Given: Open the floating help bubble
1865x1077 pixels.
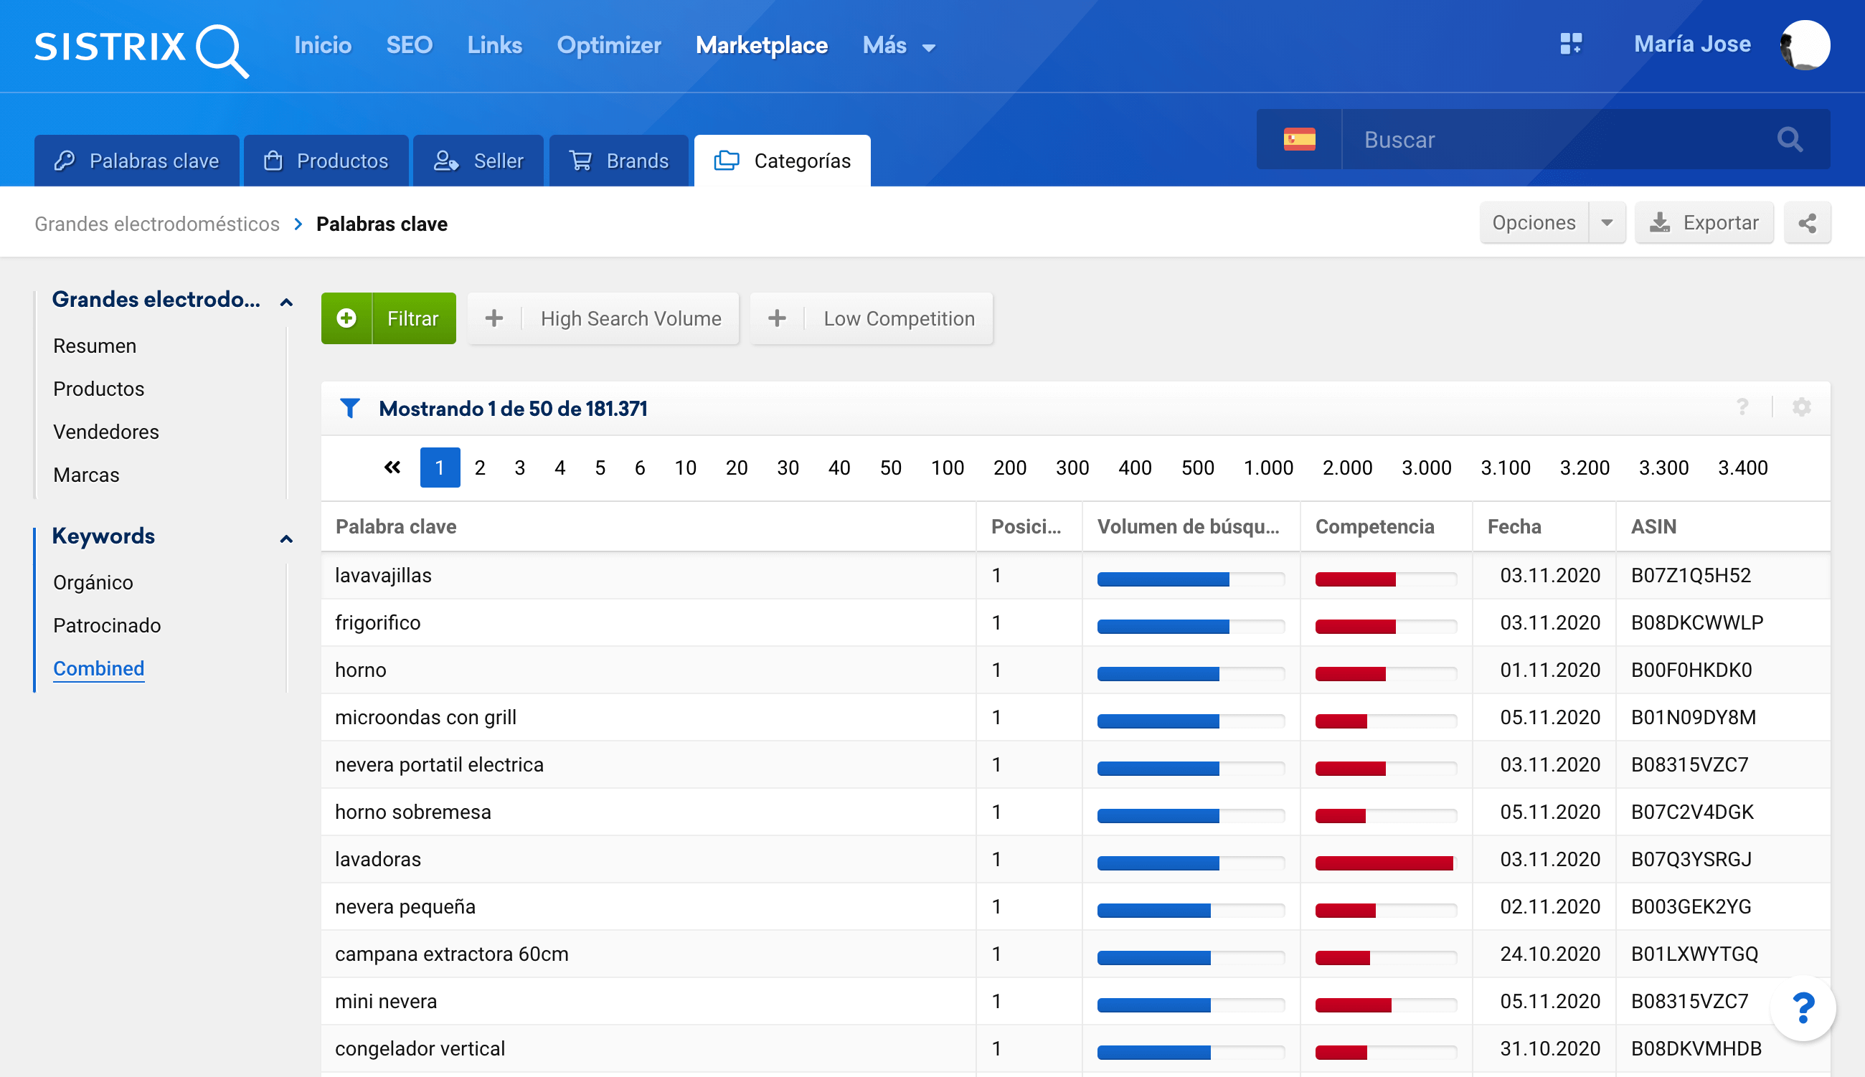Looking at the screenshot, I should [1803, 1007].
